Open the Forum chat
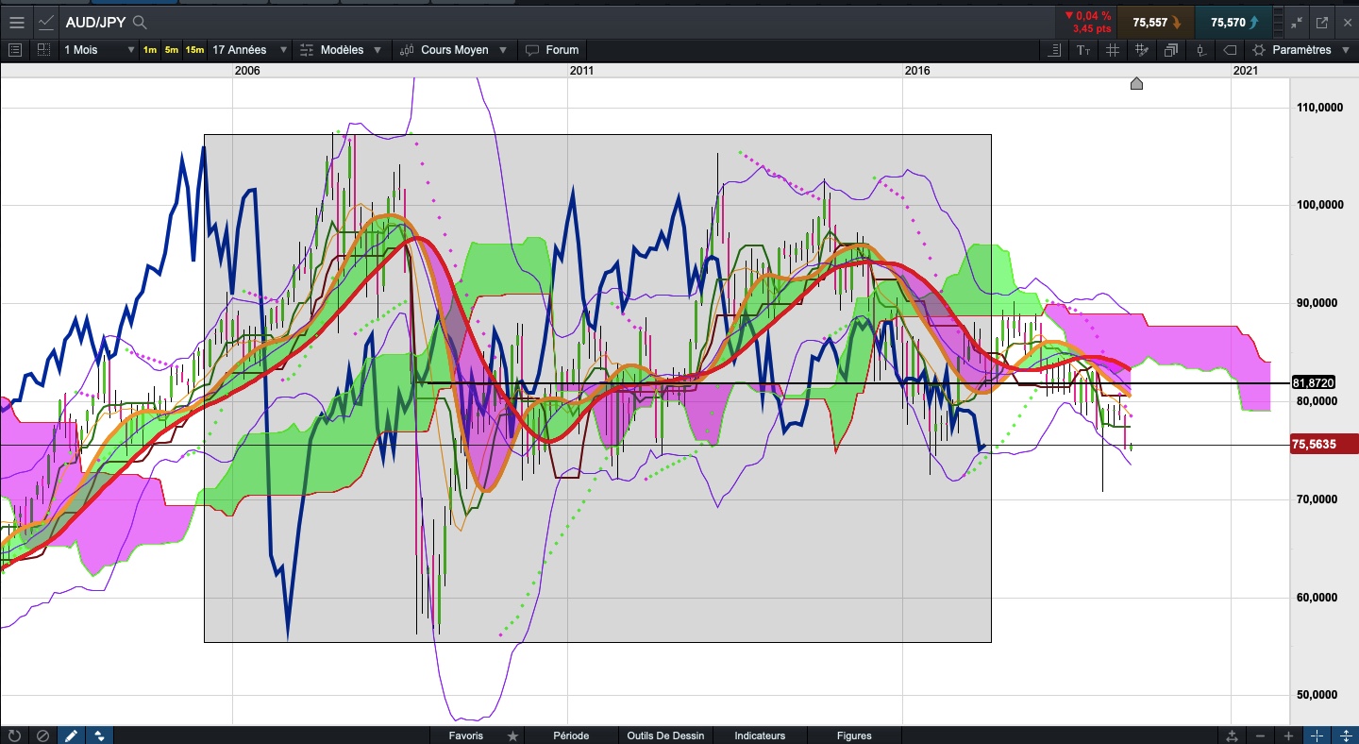 click(552, 50)
